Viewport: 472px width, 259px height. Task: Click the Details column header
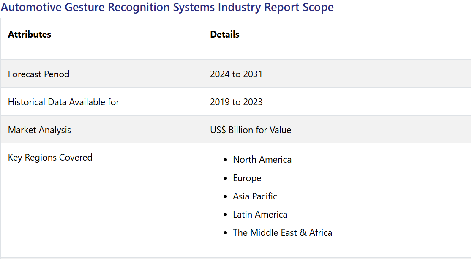(x=225, y=35)
